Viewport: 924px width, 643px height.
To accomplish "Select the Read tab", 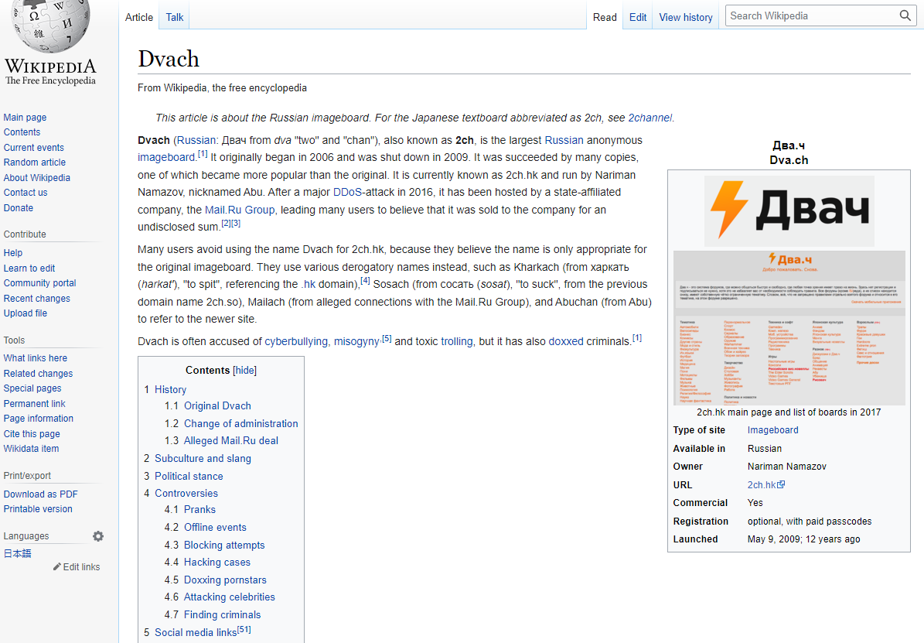I will (605, 17).
